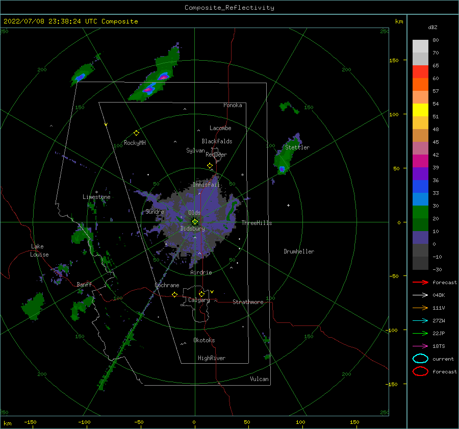Click the Strathmore city label
The width and height of the screenshot is (459, 429).
click(x=248, y=302)
